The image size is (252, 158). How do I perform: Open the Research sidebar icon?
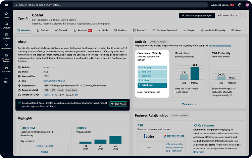tap(6, 69)
